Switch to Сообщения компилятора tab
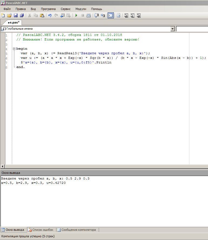The image size is (208, 240). pos(77,230)
